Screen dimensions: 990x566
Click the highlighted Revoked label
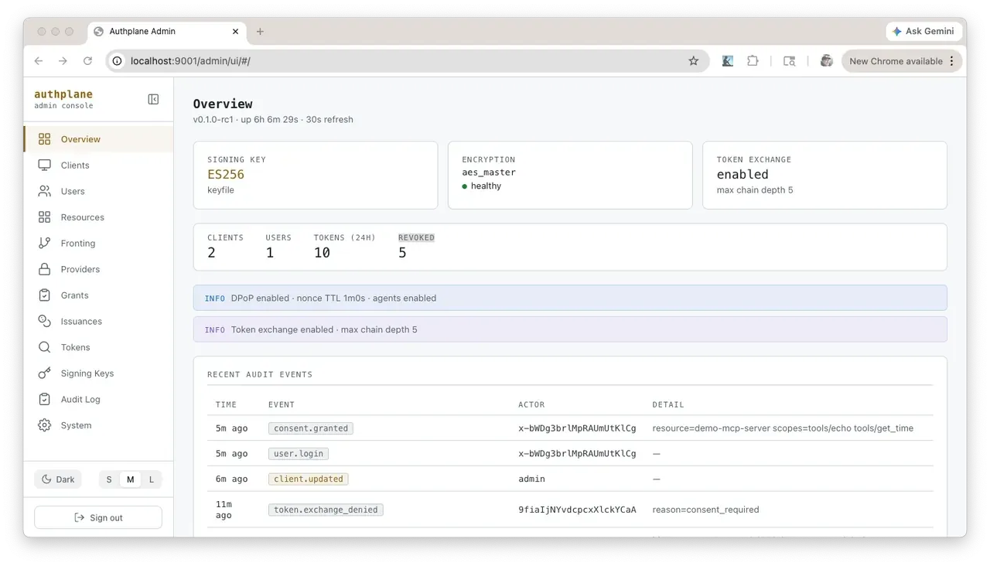[416, 237]
